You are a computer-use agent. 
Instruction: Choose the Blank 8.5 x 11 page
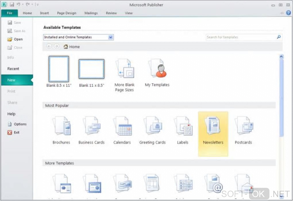click(x=59, y=72)
